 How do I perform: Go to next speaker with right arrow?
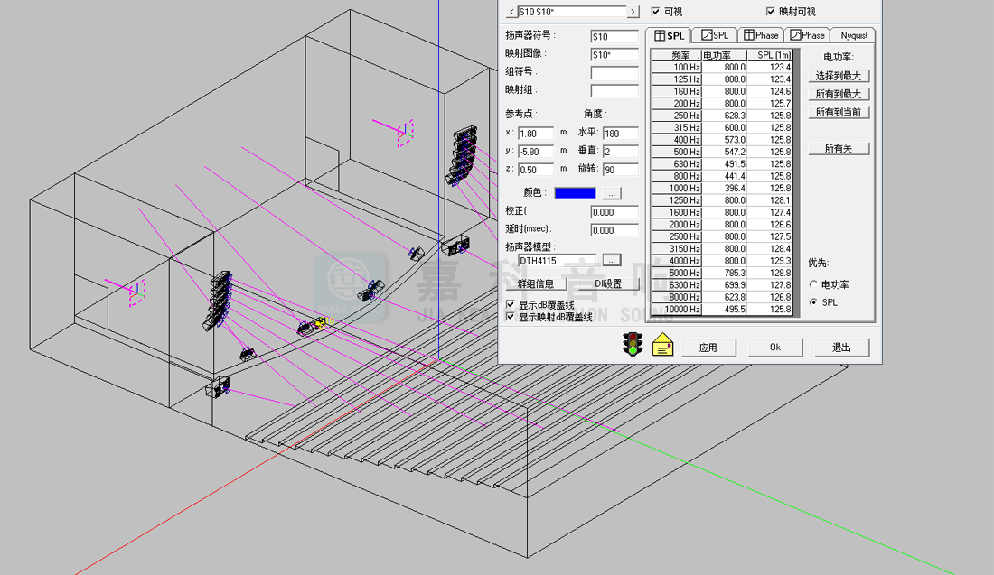[633, 12]
